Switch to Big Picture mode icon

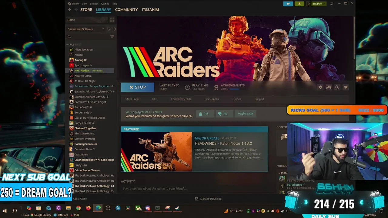(x=331, y=4)
